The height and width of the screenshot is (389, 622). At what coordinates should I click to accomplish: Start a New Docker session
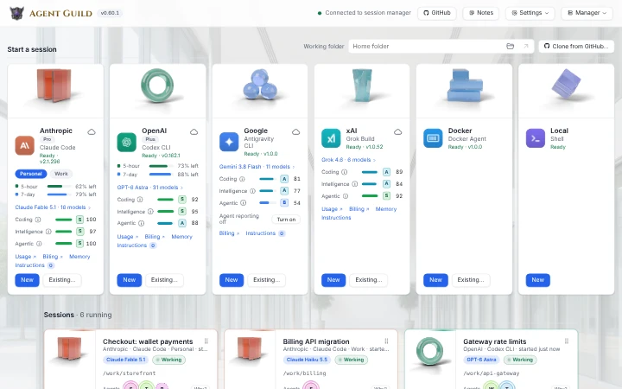tap(435, 280)
